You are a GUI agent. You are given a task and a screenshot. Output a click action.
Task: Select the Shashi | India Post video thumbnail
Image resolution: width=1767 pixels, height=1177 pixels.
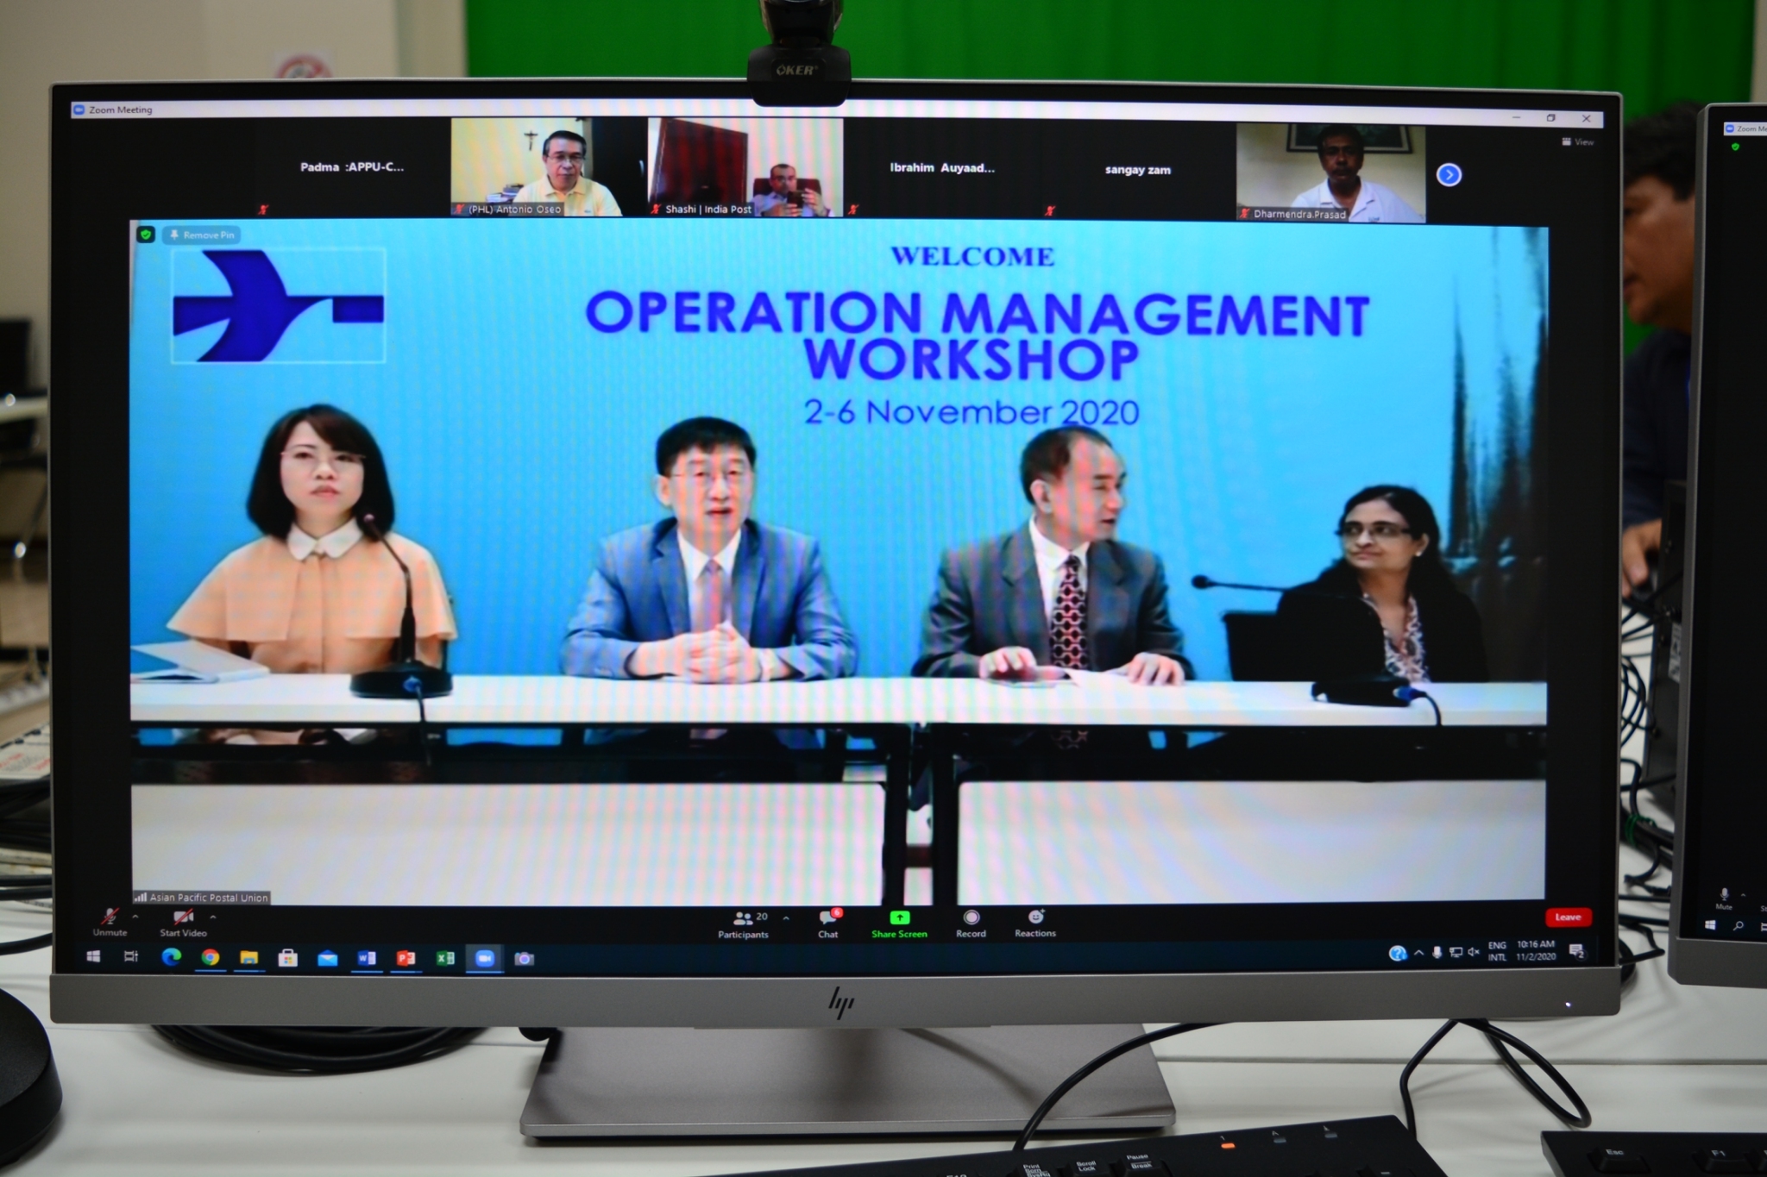point(745,167)
